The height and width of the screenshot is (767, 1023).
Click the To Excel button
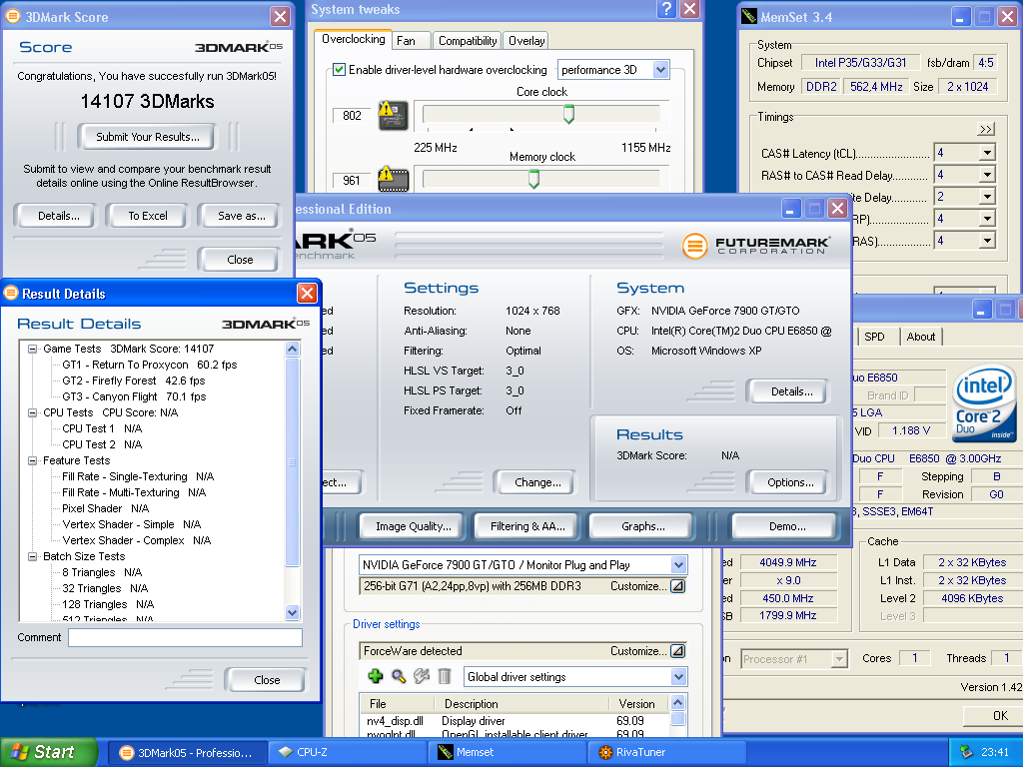pyautogui.click(x=148, y=216)
